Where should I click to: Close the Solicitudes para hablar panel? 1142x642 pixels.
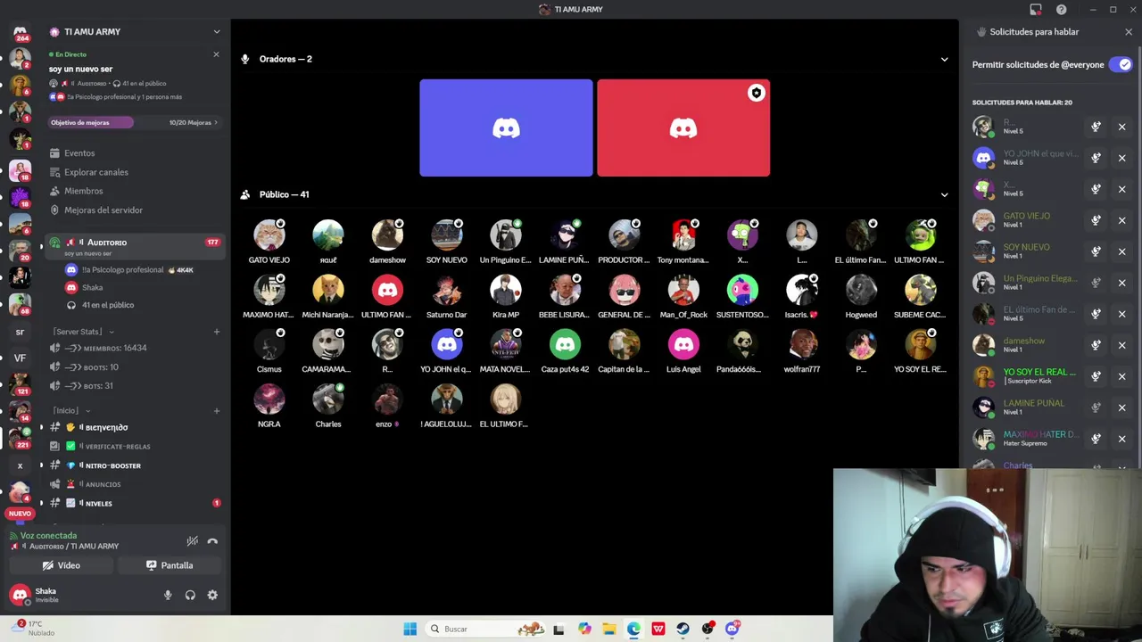click(x=1129, y=32)
